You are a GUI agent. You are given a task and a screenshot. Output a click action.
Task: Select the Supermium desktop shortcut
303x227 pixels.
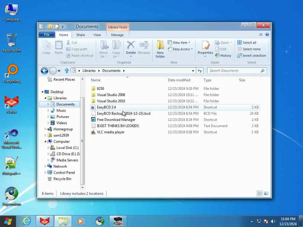12,196
